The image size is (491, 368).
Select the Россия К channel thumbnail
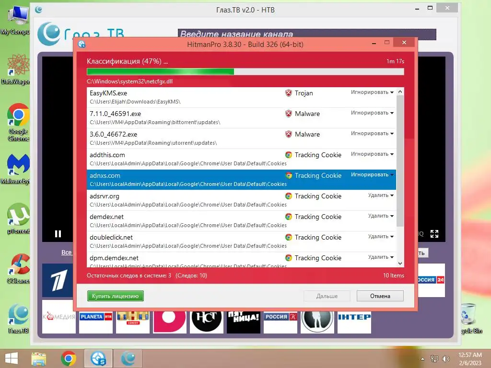(281, 322)
